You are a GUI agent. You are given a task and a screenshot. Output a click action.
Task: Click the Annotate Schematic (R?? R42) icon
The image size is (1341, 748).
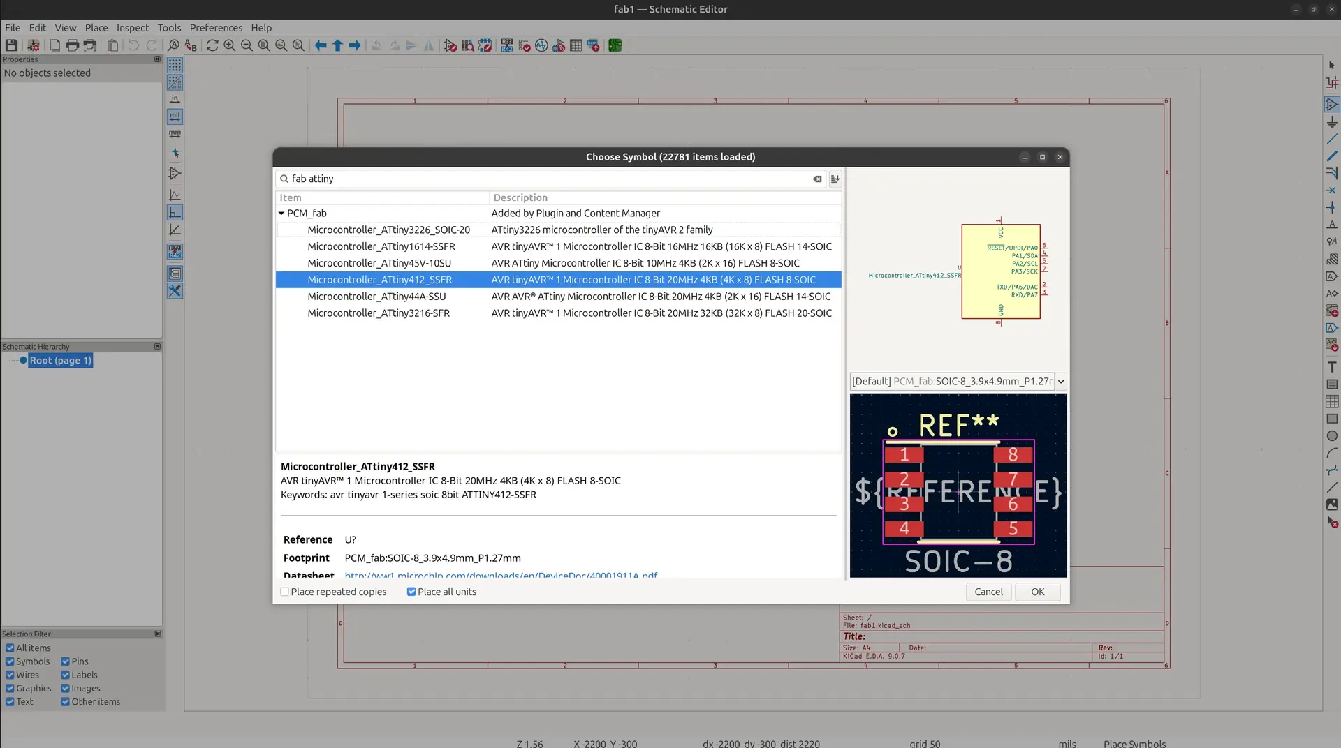507,45
